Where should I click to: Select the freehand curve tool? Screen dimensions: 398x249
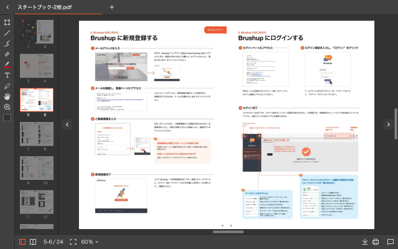tap(7, 44)
